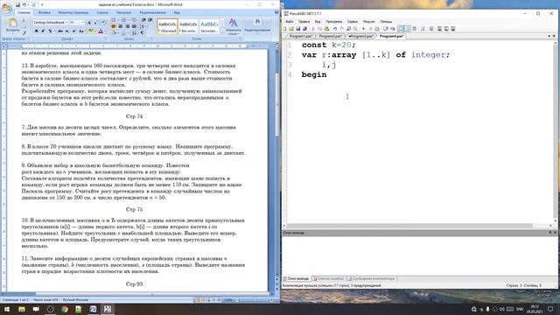This screenshot has width=560, height=315.
Task: Click the Office button in Word
Action: click(x=6, y=7)
